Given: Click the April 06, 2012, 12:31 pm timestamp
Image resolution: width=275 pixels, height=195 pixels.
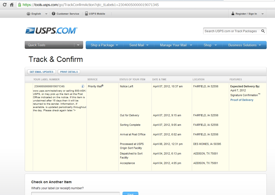Looking at the screenshot, I should pos(168,144).
